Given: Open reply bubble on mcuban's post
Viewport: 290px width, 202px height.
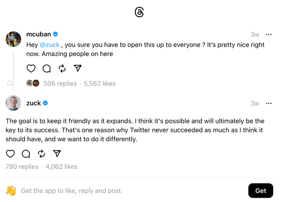Looking at the screenshot, I should (x=46, y=69).
